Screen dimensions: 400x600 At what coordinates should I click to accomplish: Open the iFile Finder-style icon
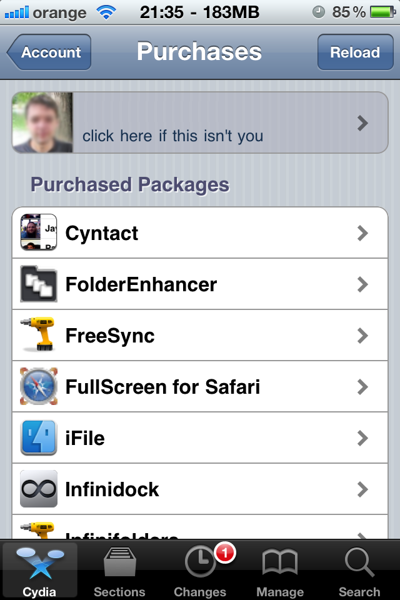click(x=39, y=437)
